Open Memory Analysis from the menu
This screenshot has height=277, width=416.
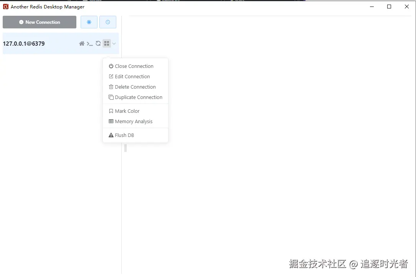pyautogui.click(x=135, y=121)
